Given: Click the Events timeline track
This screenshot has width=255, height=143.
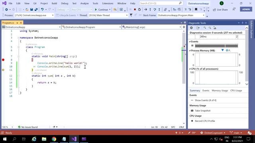Looking at the screenshot, I should click(216, 46).
